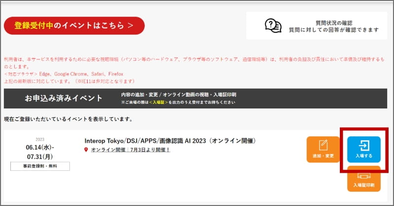Open the red 登録受付中のイベントはこちら button
The image size is (394, 206).
74,26
